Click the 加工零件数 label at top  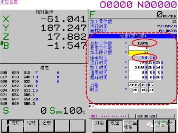coord(101,21)
